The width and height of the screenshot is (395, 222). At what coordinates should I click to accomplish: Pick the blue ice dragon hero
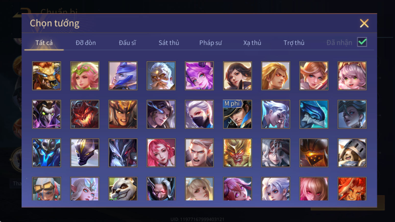(x=314, y=114)
